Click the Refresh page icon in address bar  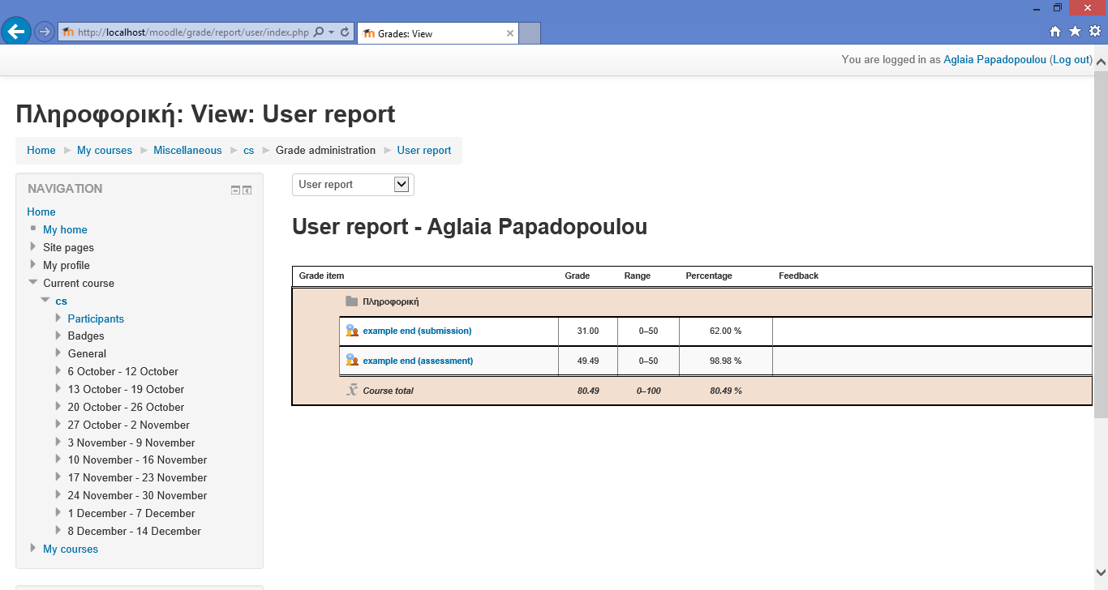tap(345, 32)
